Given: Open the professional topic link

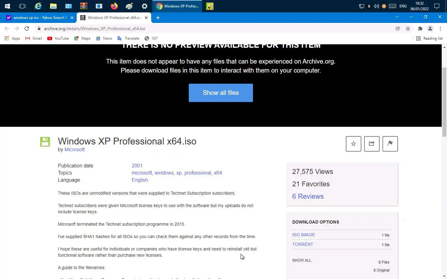Looking at the screenshot, I should tap(198, 173).
